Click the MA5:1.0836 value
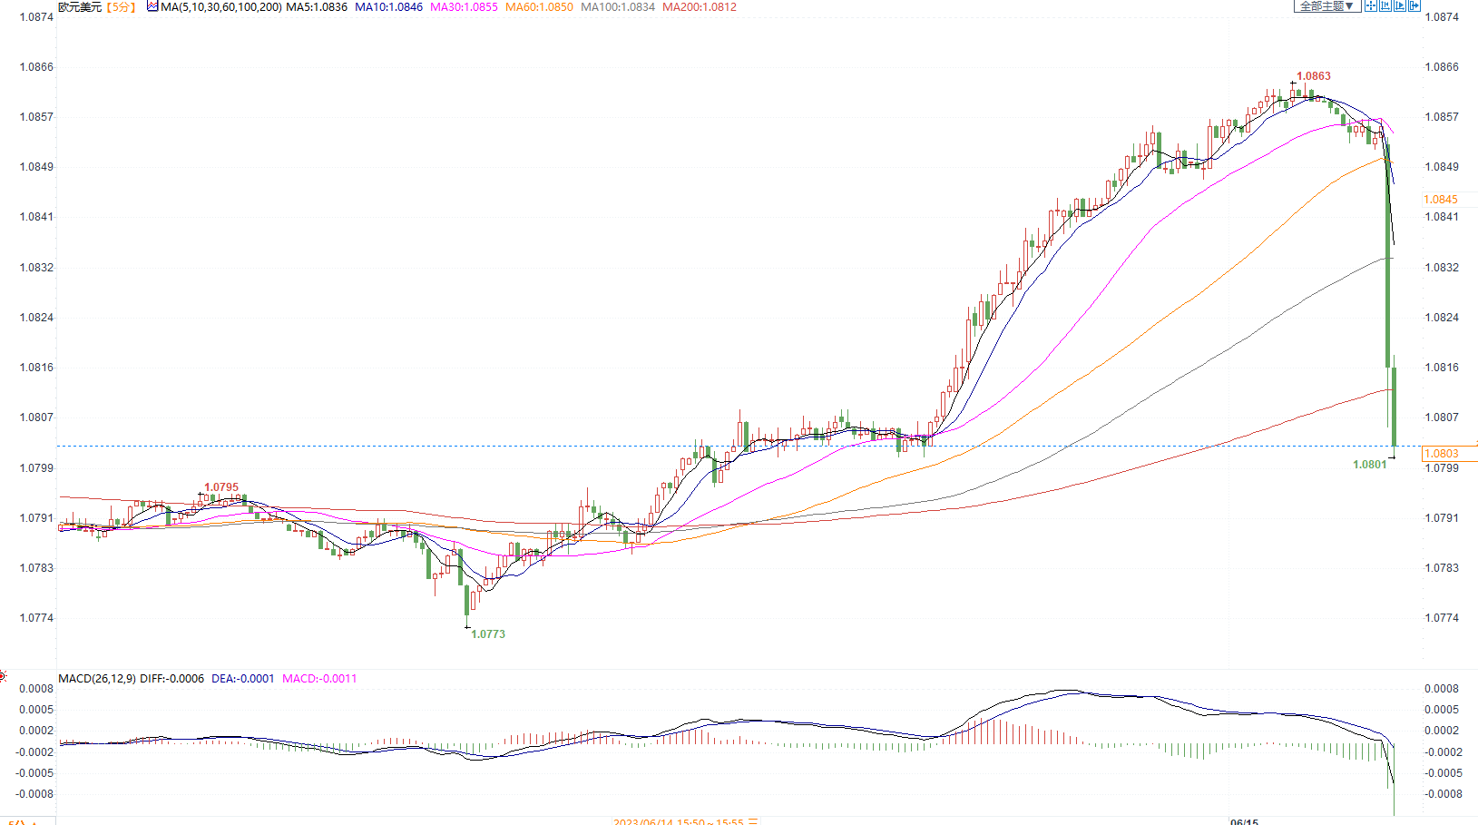This screenshot has height=825, width=1478. [317, 7]
